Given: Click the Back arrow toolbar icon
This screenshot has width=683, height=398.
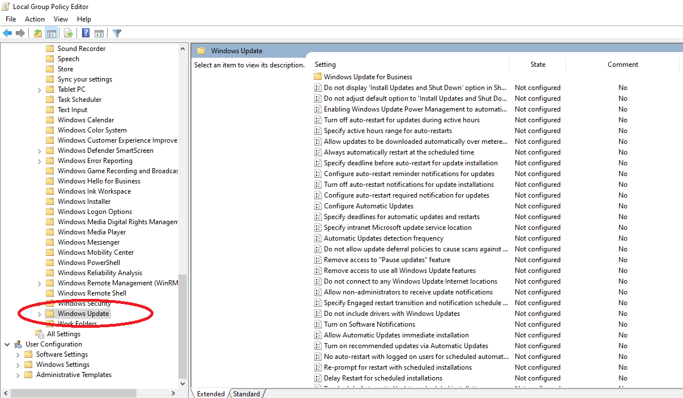Looking at the screenshot, I should [x=7, y=33].
